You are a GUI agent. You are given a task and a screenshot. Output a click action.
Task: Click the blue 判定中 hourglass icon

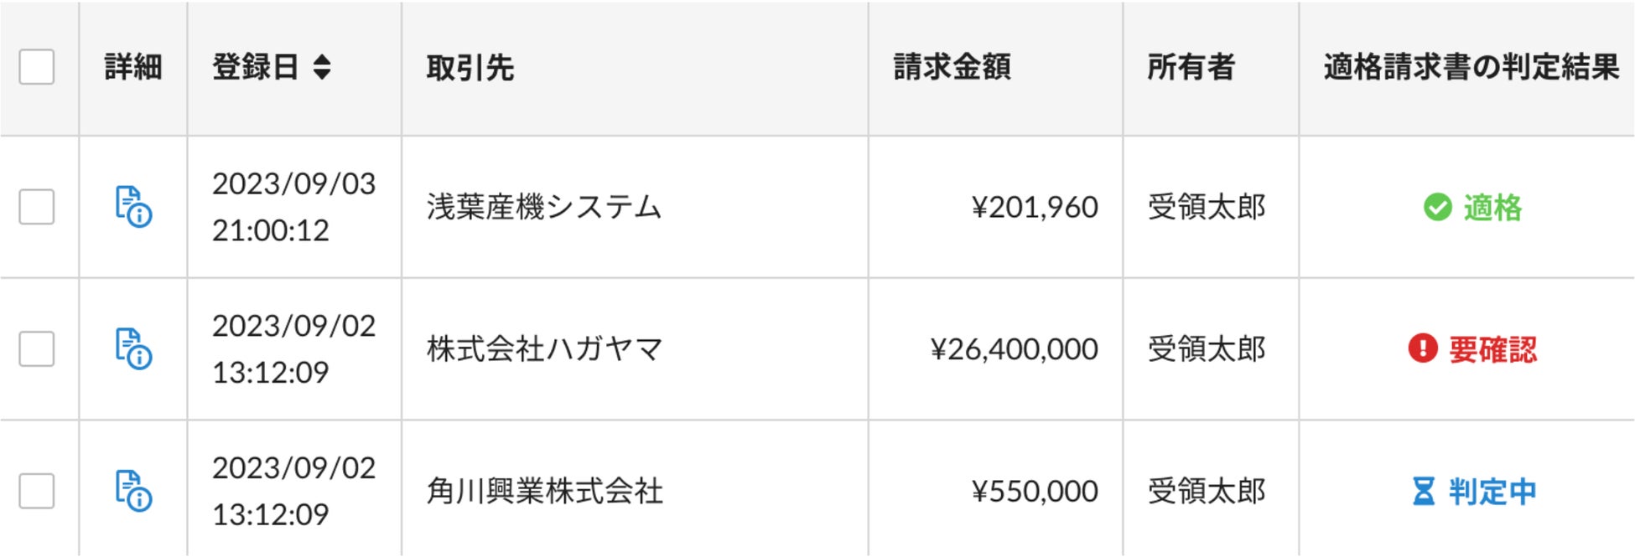(1423, 491)
